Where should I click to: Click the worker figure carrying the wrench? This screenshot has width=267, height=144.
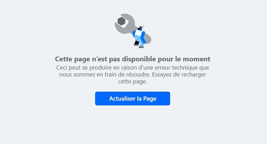(x=140, y=37)
